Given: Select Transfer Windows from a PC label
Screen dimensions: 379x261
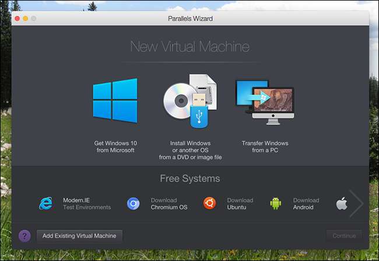Looking at the screenshot, I should [265, 147].
